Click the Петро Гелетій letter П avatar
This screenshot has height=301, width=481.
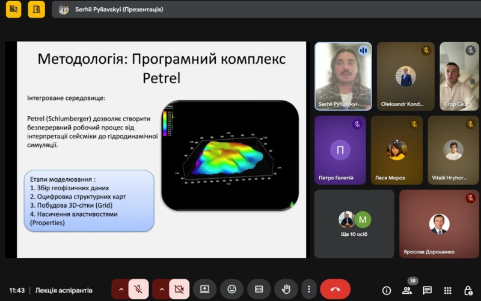[x=340, y=150]
